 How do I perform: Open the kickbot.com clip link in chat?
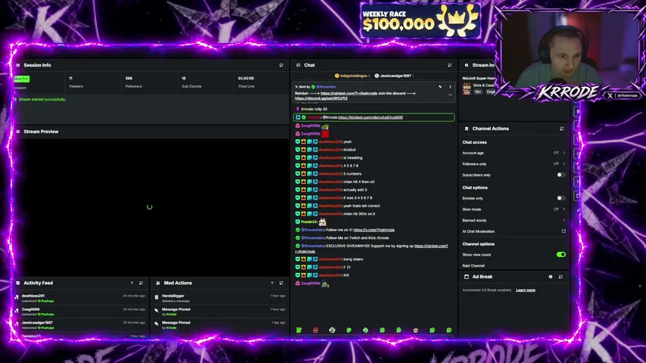click(x=370, y=117)
